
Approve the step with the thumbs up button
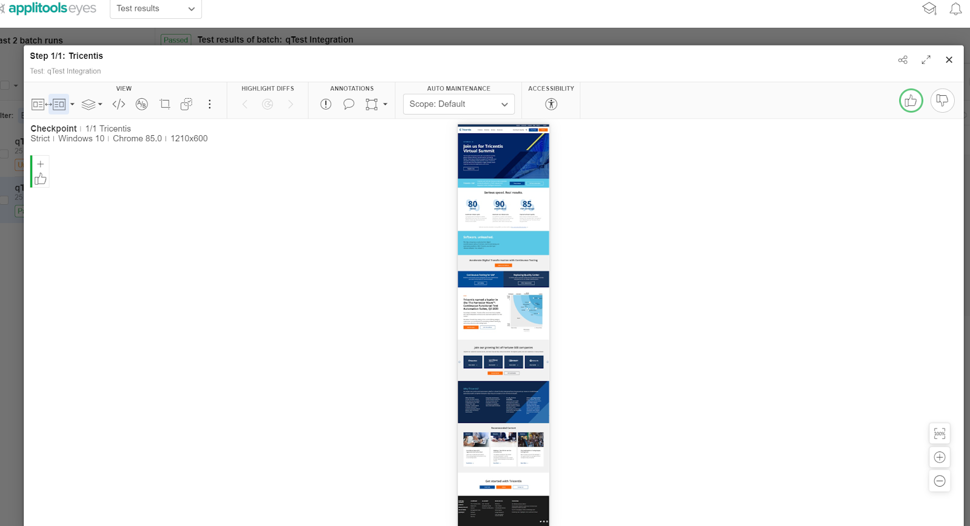911,101
